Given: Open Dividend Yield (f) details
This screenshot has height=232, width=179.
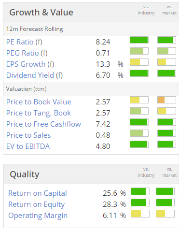Looking at the screenshot, I should (x=34, y=75).
